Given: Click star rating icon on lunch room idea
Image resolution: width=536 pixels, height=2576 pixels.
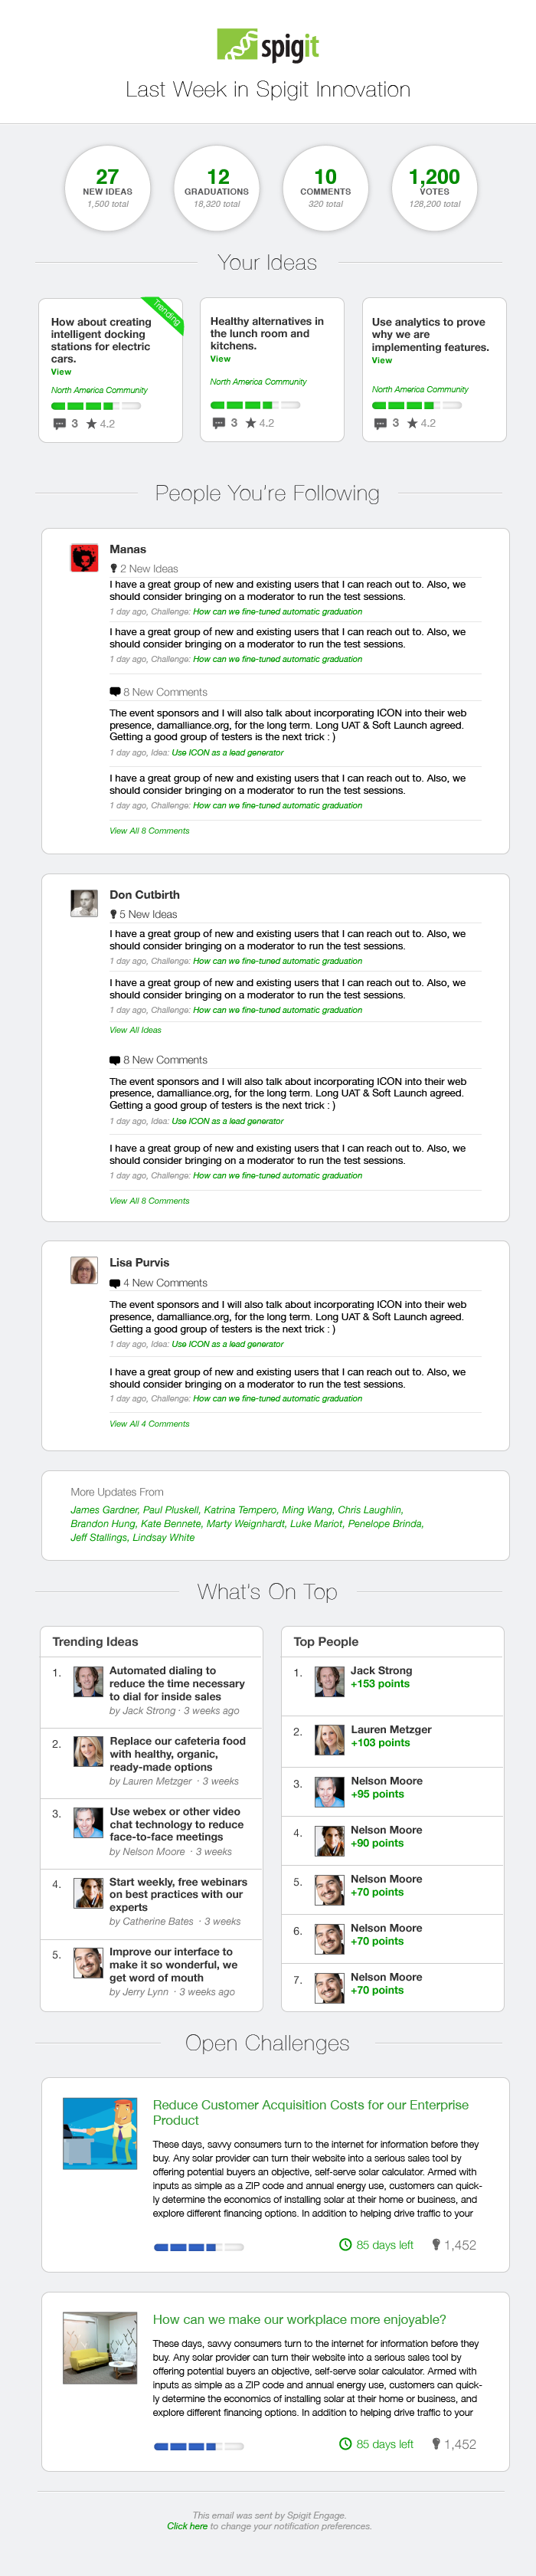Looking at the screenshot, I should pyautogui.click(x=251, y=423).
